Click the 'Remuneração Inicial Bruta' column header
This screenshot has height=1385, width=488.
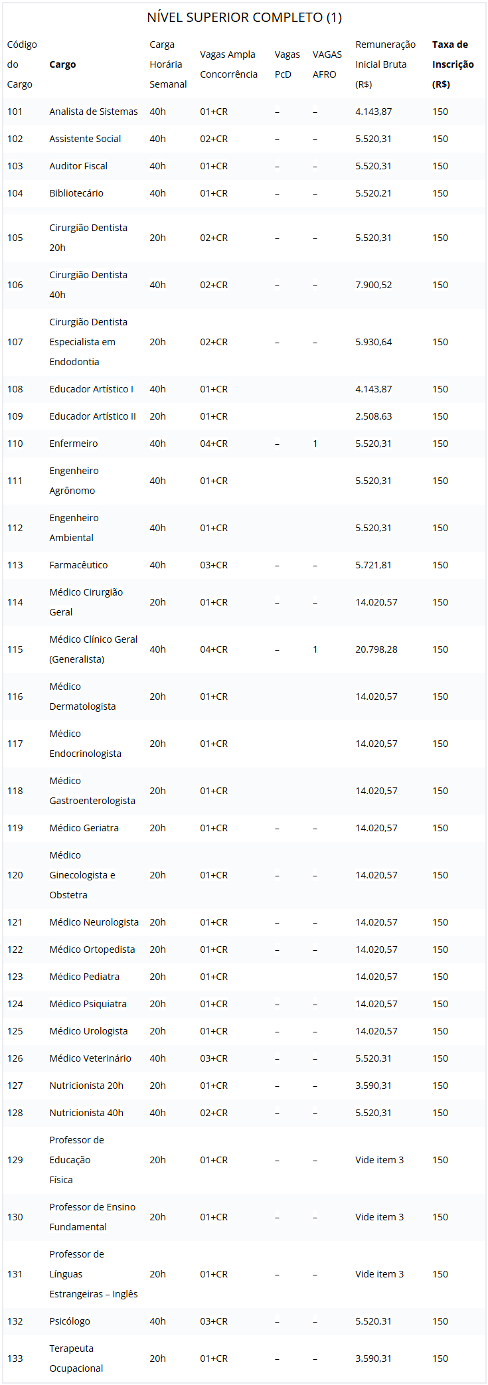[385, 64]
